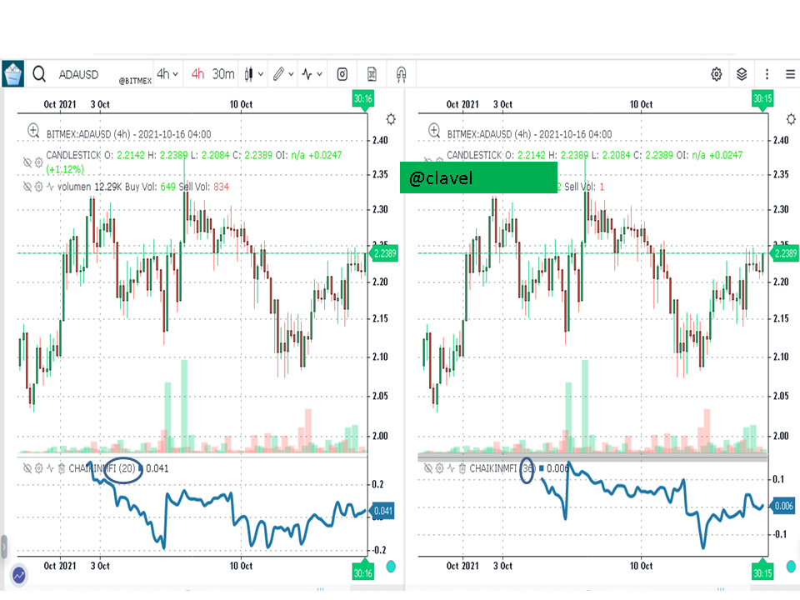Click pulse icon of CHAIKINMFI (20)
Screen dimensions: 800x600
coord(50,468)
